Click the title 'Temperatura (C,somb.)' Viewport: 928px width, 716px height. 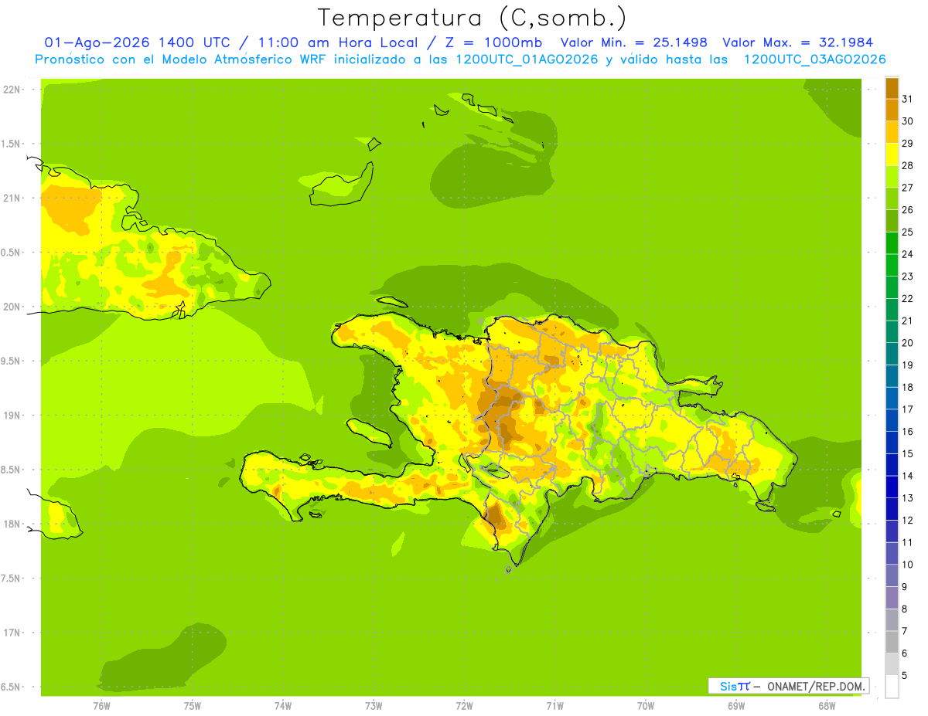[x=472, y=17]
